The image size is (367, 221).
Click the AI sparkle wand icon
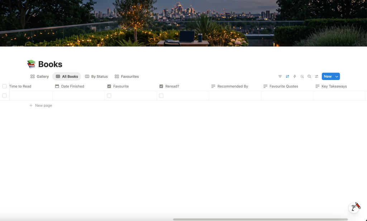click(302, 76)
